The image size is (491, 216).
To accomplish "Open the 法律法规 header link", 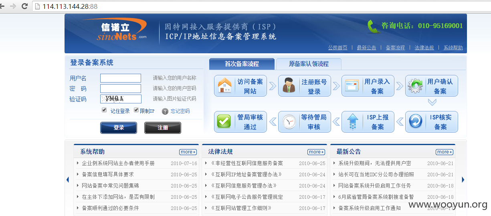I will [424, 47].
